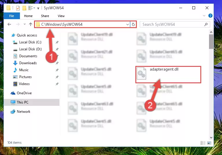Click the Forward navigation arrow
This screenshot has height=155, width=222.
(18, 24)
